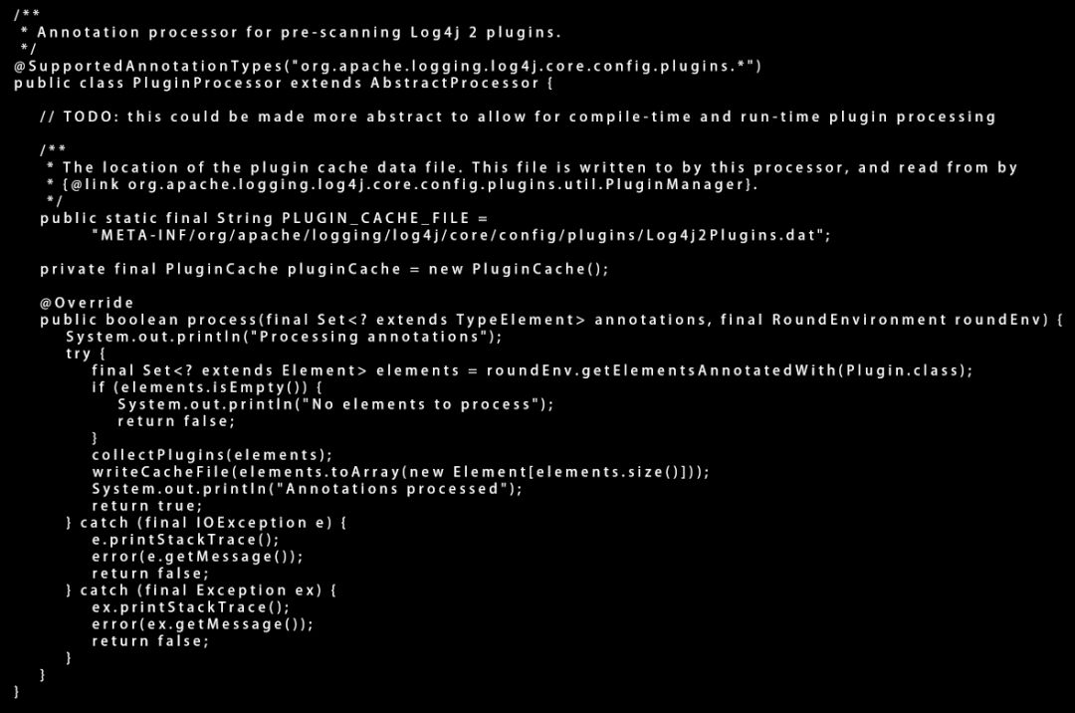Viewport: 1075px width, 713px height.
Task: Click the @Override annotation
Action: (87, 303)
